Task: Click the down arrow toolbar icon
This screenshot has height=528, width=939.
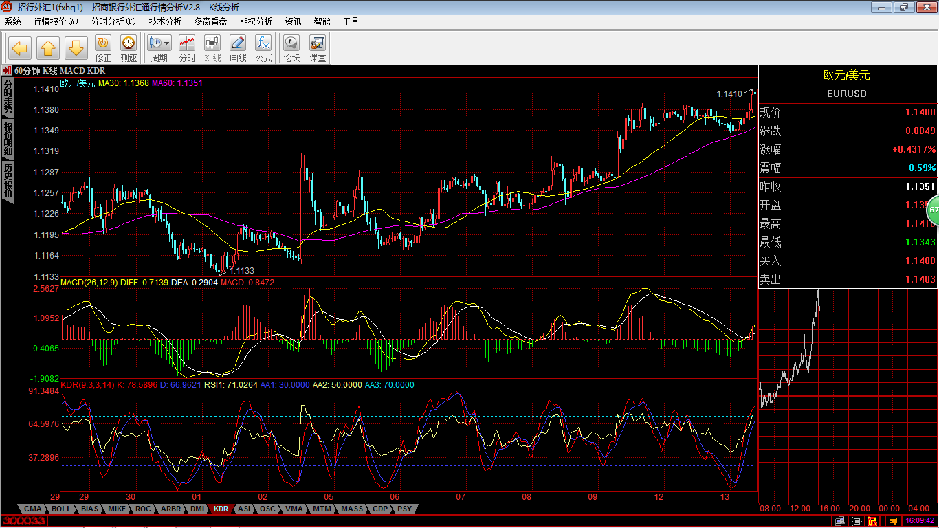Action: (76, 48)
